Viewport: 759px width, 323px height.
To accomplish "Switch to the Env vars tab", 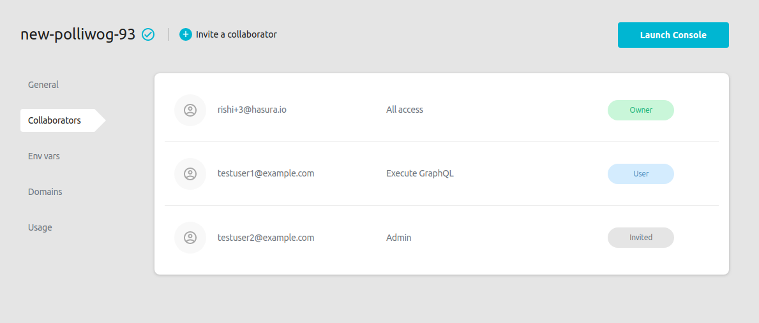I will point(44,156).
